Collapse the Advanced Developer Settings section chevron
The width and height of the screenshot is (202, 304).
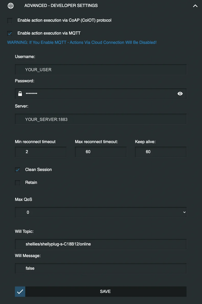tap(195, 6)
